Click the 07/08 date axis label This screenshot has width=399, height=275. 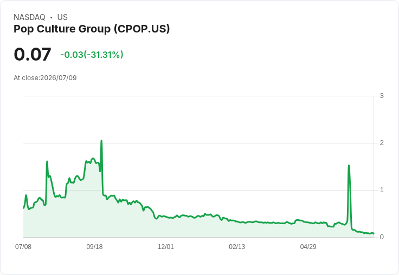pyautogui.click(x=23, y=246)
